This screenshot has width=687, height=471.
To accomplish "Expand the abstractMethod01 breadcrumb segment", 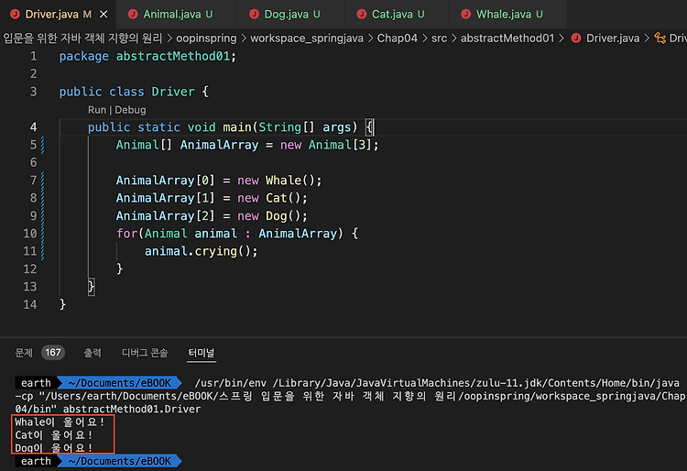I will [x=507, y=38].
